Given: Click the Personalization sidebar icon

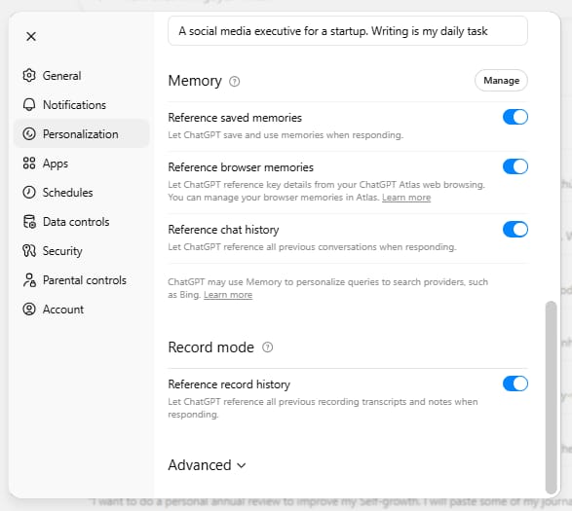Looking at the screenshot, I should tap(29, 133).
